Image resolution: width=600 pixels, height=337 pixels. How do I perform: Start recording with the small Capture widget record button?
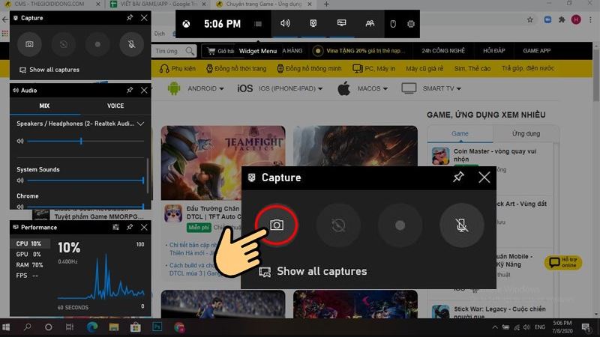coord(97,44)
